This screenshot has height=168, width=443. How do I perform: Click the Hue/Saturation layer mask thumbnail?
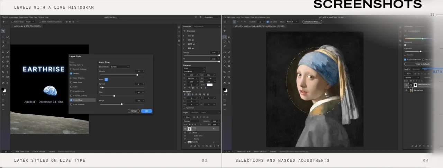point(416,85)
